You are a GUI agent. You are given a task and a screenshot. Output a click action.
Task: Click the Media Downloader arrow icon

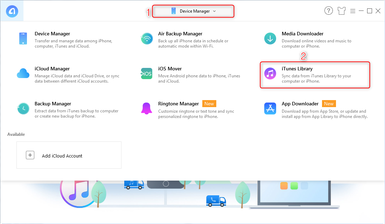tap(270, 38)
